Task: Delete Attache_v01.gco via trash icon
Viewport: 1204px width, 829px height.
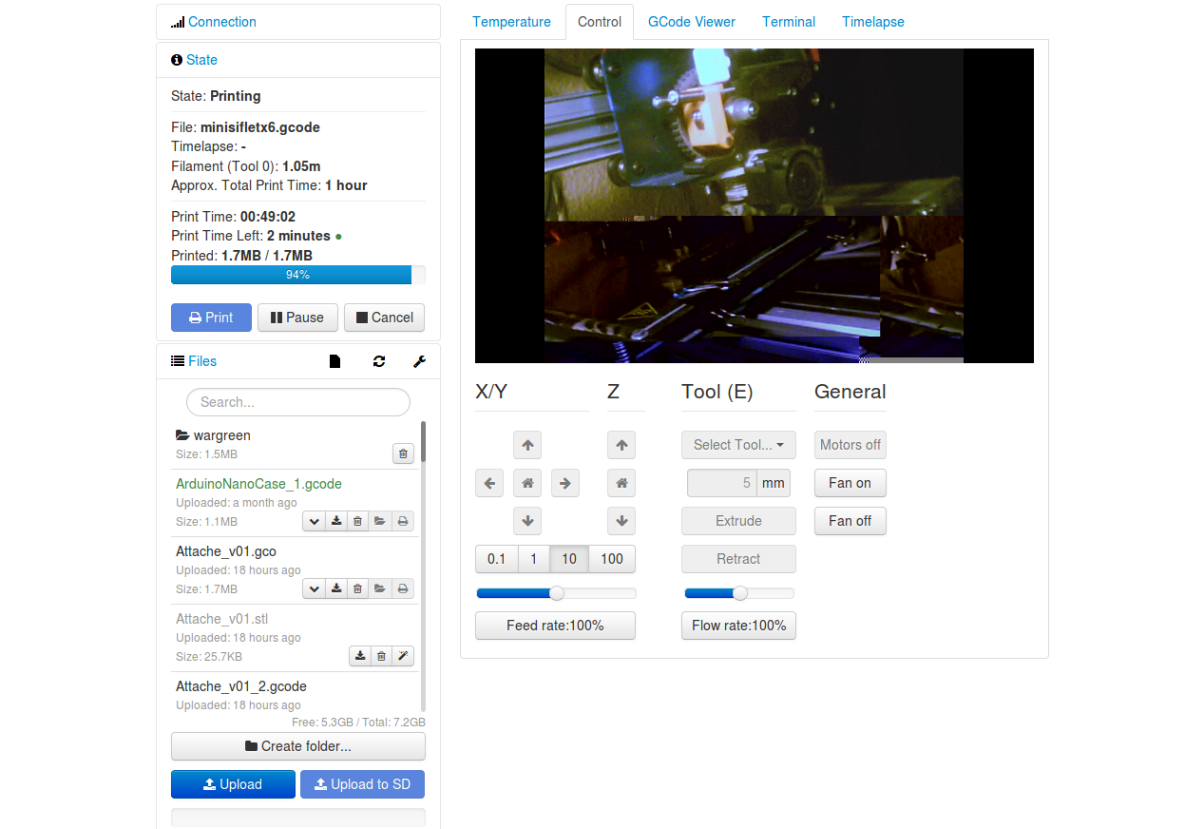Action: tap(357, 588)
